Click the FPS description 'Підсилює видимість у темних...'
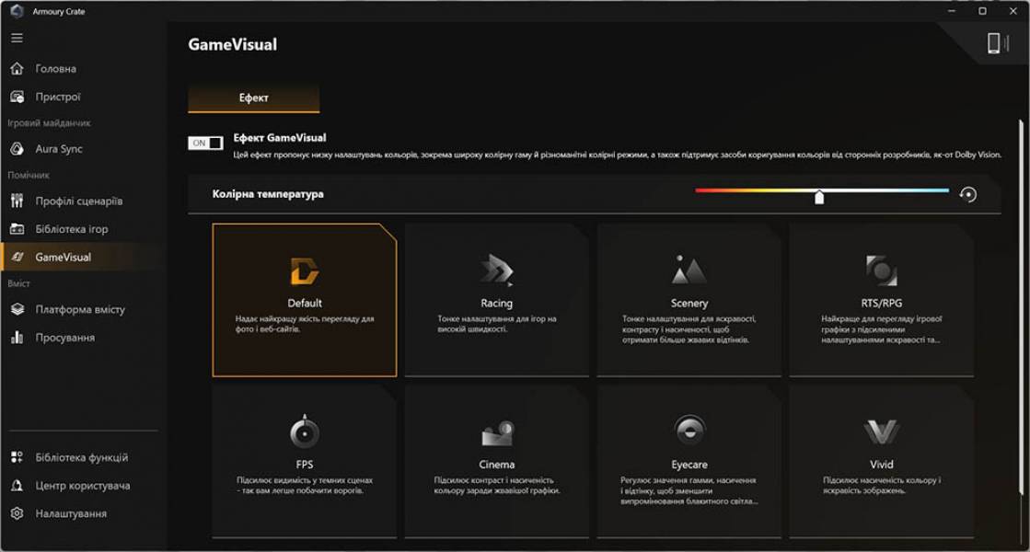The image size is (1030, 552). click(x=304, y=486)
